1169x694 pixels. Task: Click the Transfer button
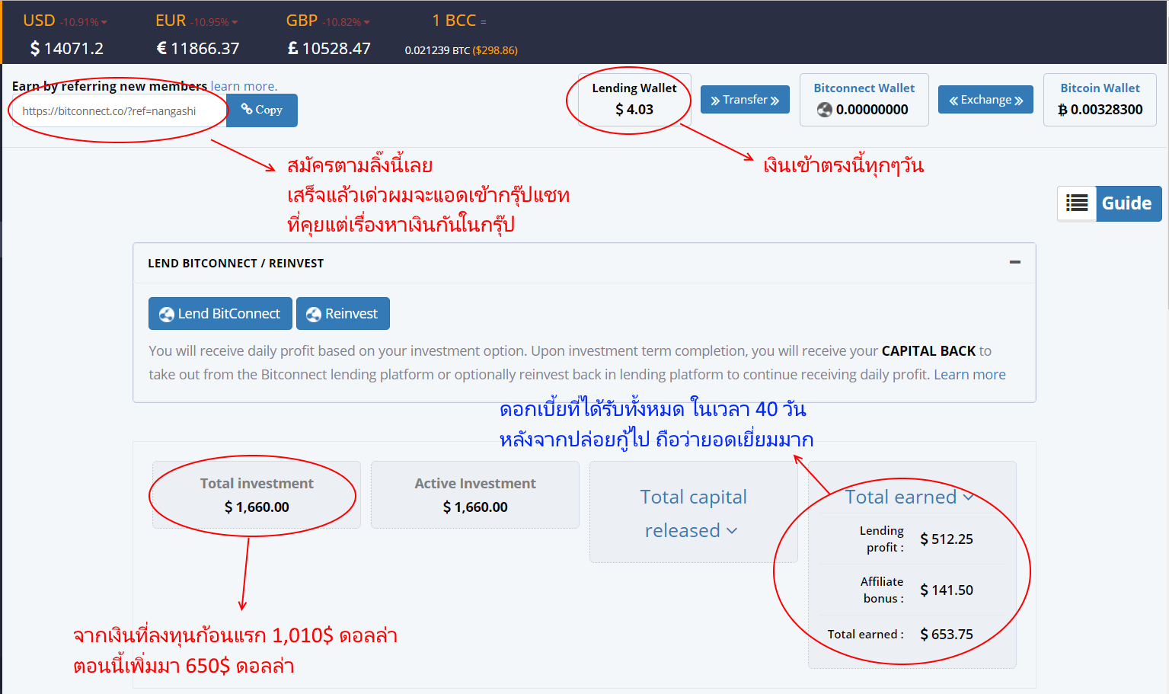745,100
